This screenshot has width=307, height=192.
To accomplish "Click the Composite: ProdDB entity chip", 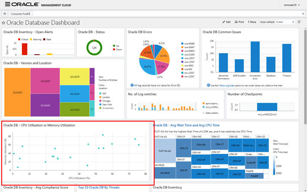I will pos(21,14).
